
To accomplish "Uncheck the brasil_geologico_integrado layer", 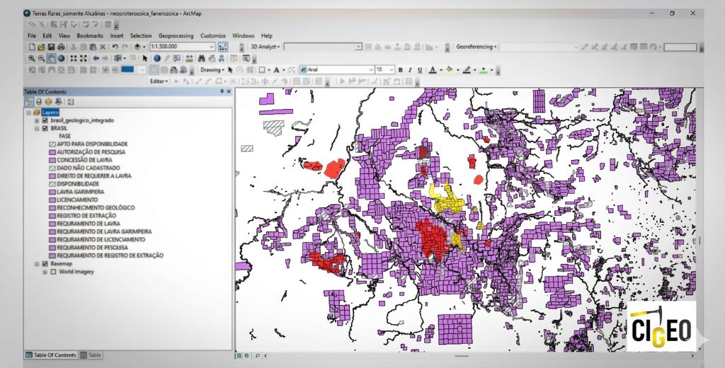I will (x=45, y=120).
